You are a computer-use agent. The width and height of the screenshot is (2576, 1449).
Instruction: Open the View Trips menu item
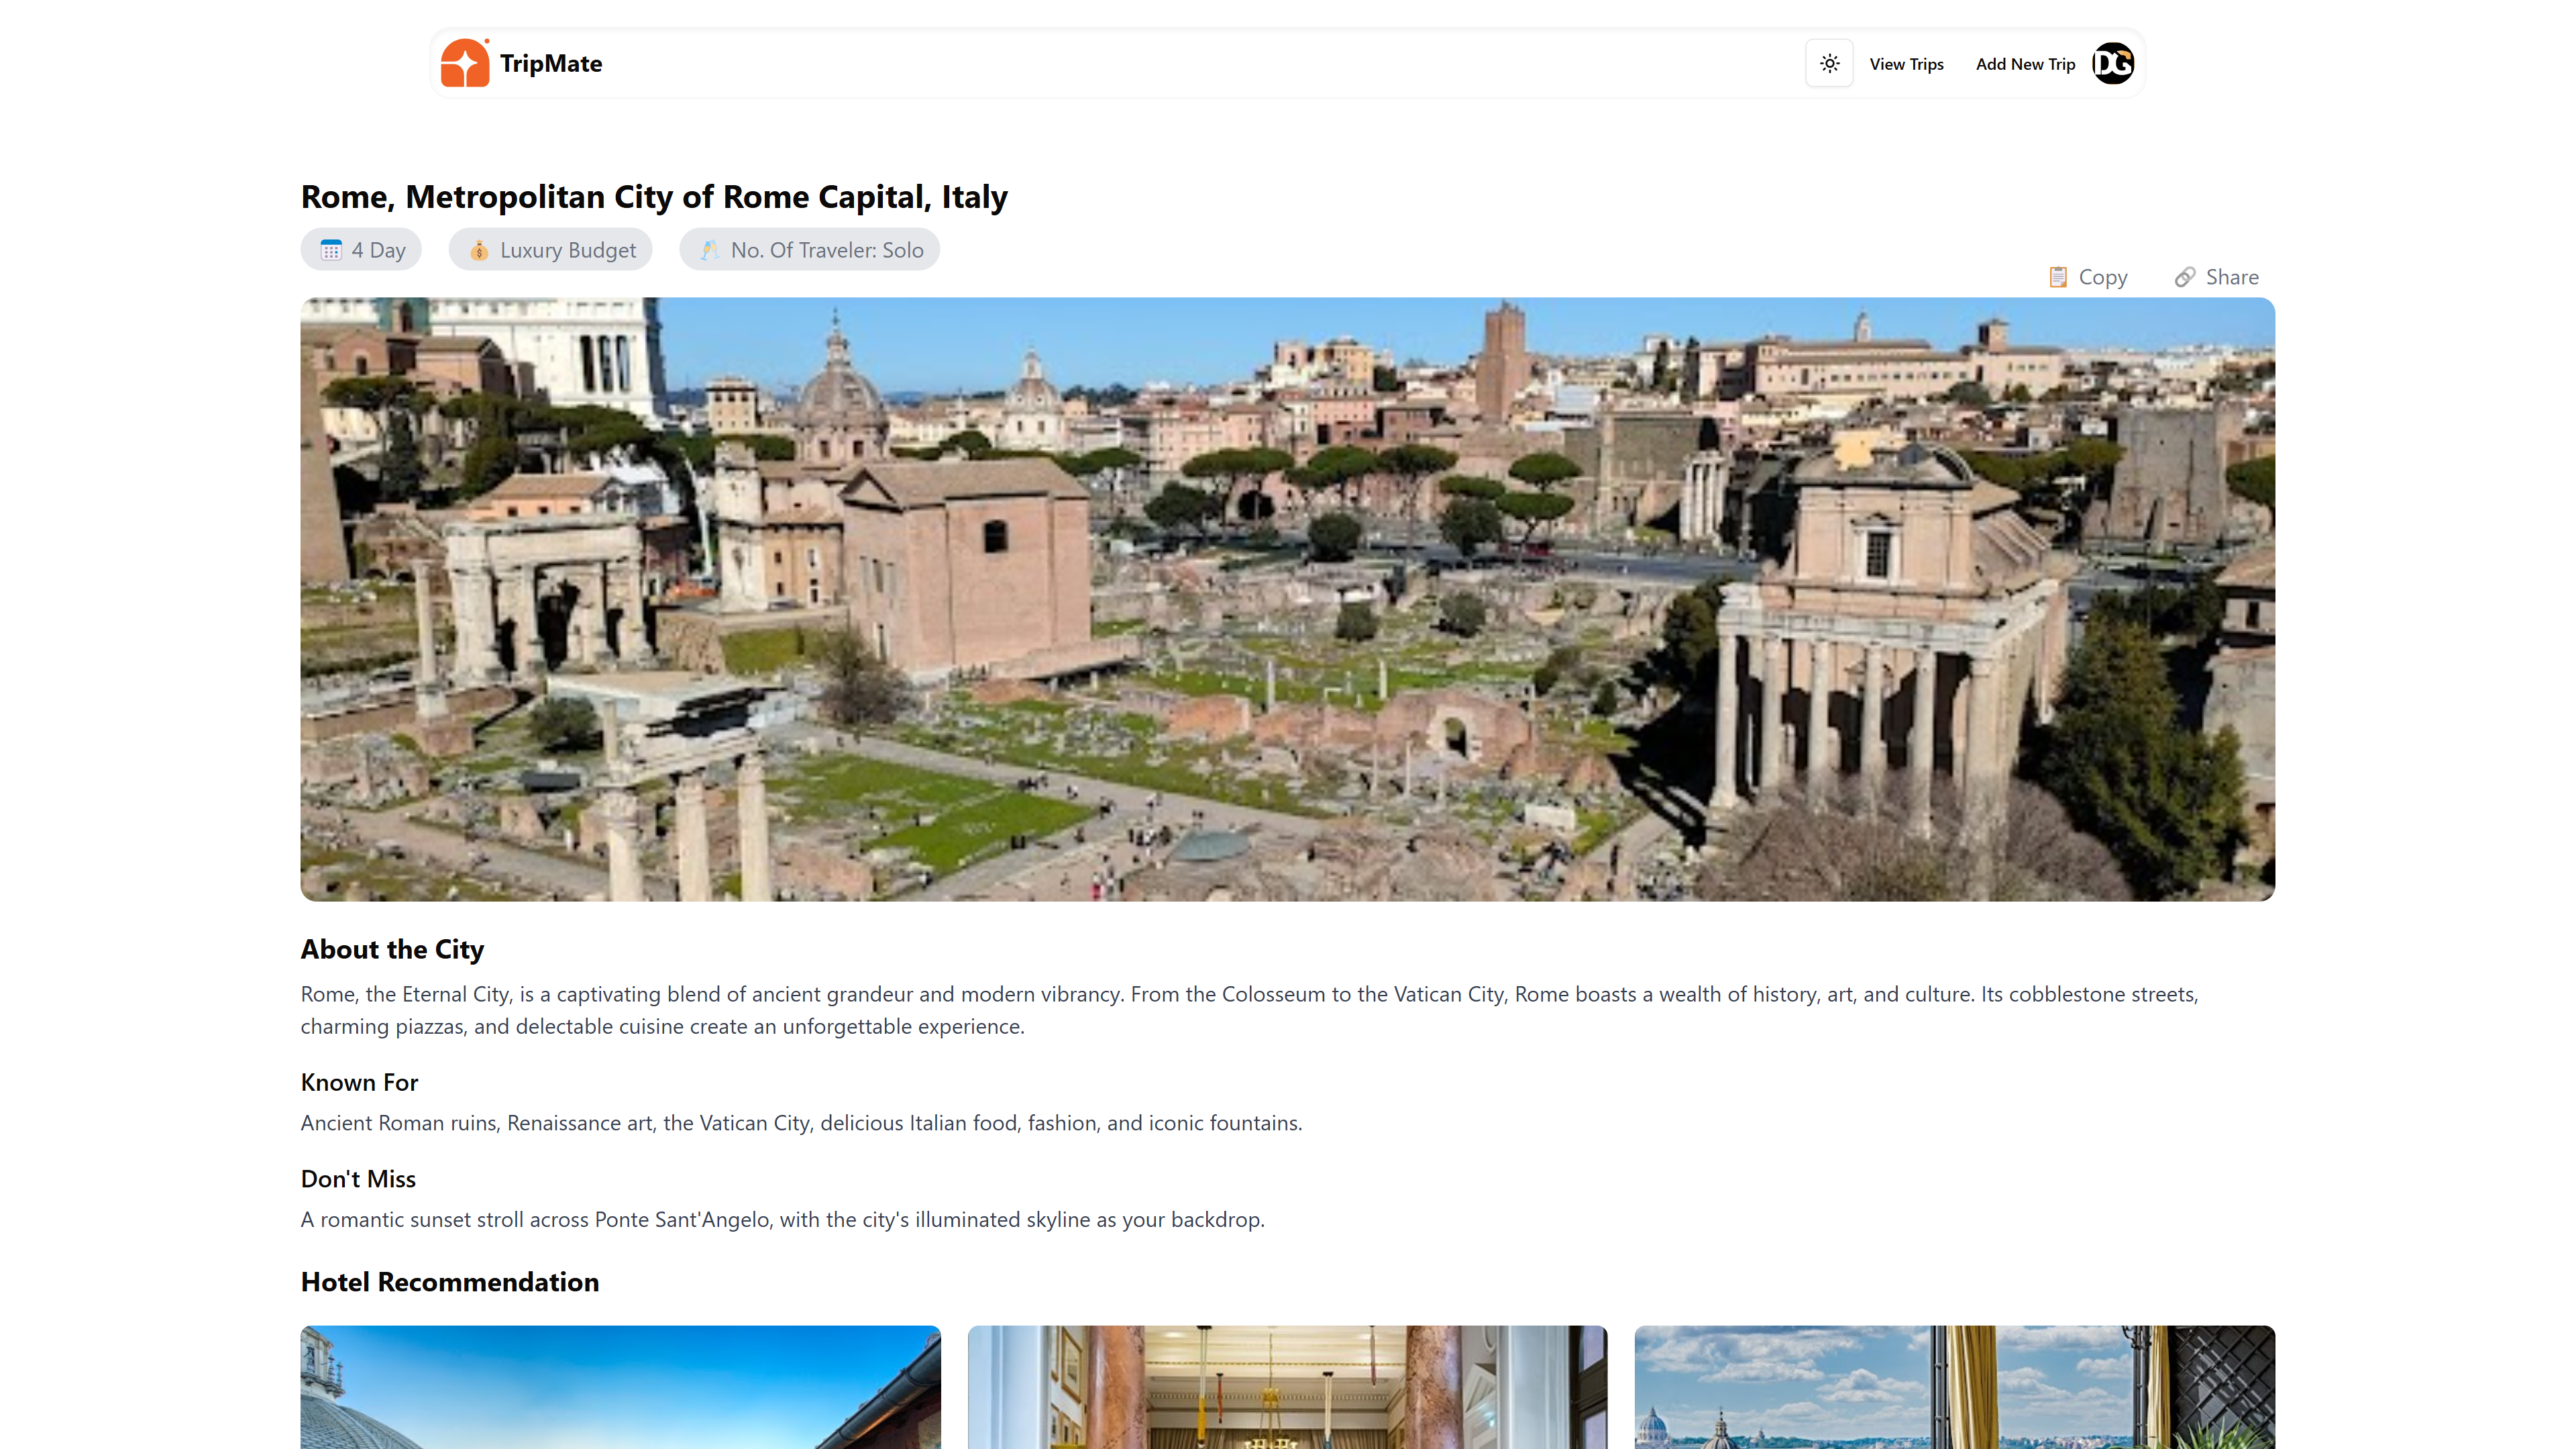coord(1906,64)
